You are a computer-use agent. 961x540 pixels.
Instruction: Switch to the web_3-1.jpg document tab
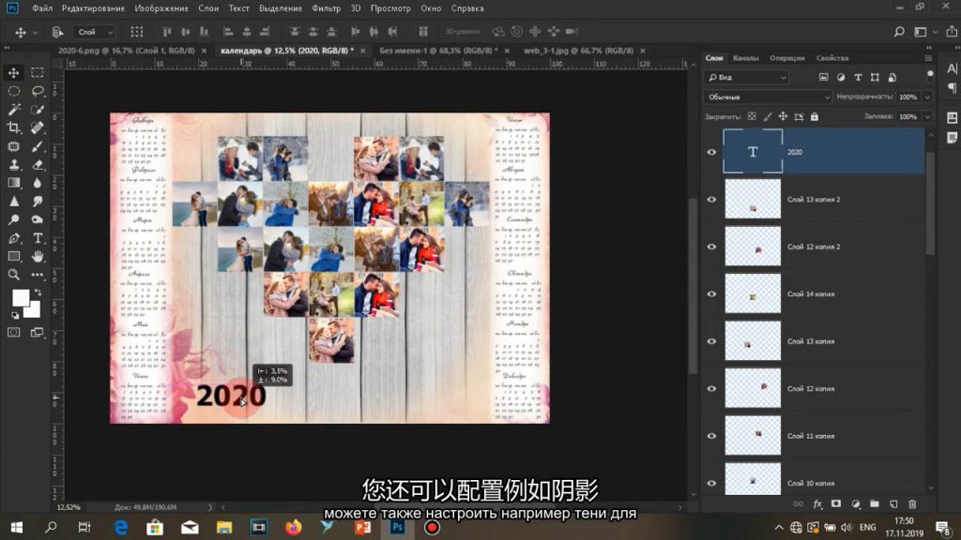(x=578, y=51)
